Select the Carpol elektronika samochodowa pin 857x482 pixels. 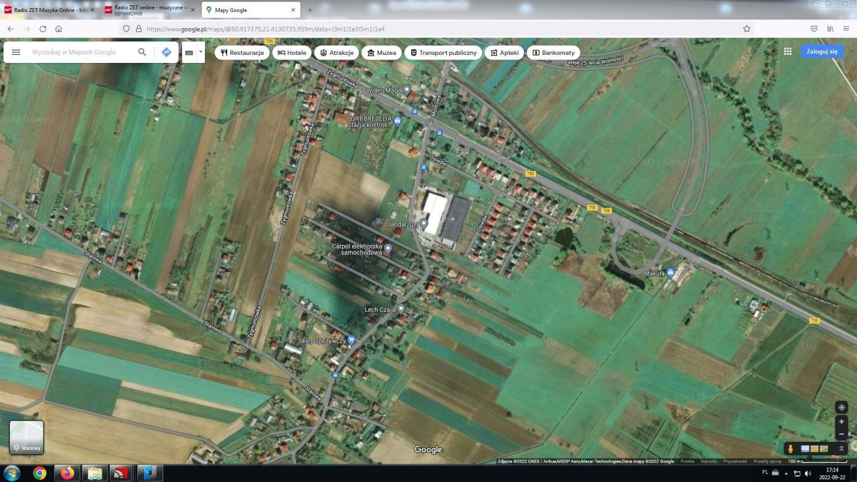click(388, 249)
